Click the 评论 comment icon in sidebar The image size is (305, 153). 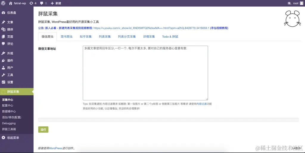click(x=3, y=44)
